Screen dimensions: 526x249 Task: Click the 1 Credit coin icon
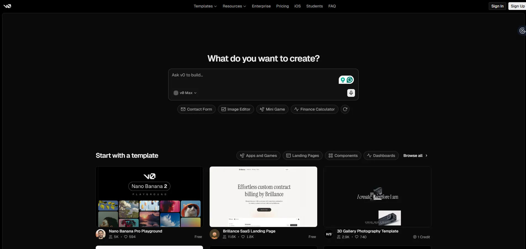click(x=415, y=237)
